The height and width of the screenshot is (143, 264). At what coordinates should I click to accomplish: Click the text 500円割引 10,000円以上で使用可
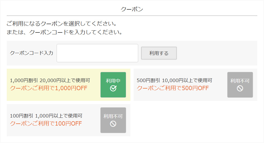click(x=174, y=80)
